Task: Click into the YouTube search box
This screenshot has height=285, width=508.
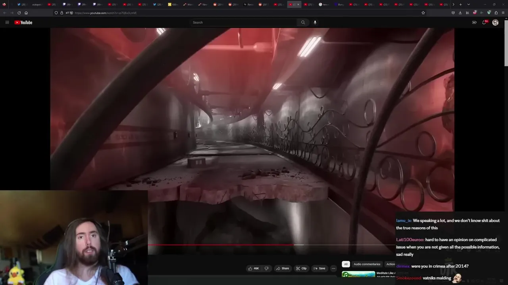Action: 244,23
